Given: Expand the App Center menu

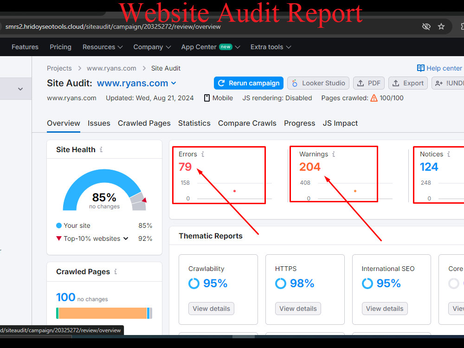Looking at the screenshot, I should point(210,47).
